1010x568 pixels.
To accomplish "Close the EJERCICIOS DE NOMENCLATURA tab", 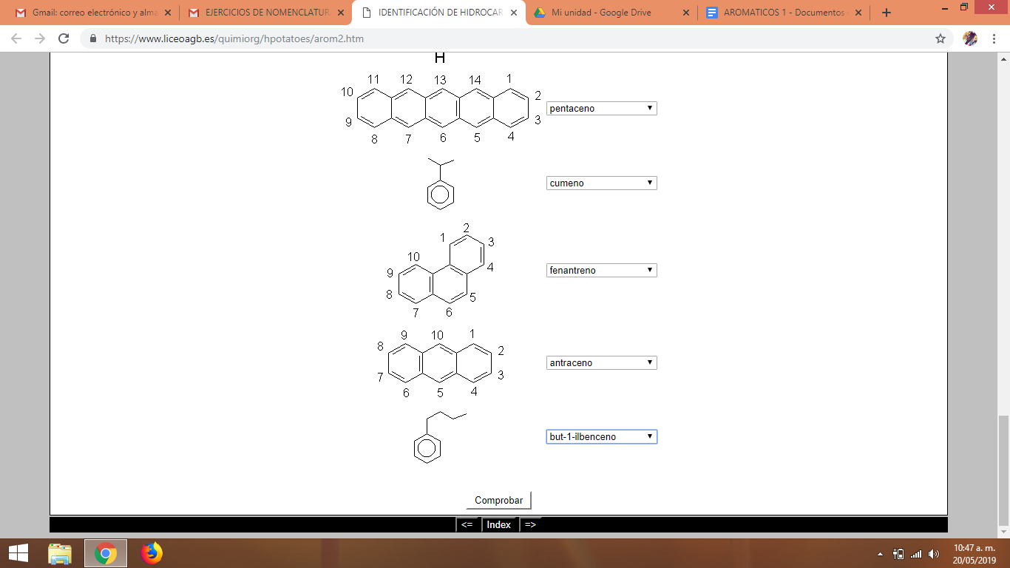I will (x=341, y=13).
